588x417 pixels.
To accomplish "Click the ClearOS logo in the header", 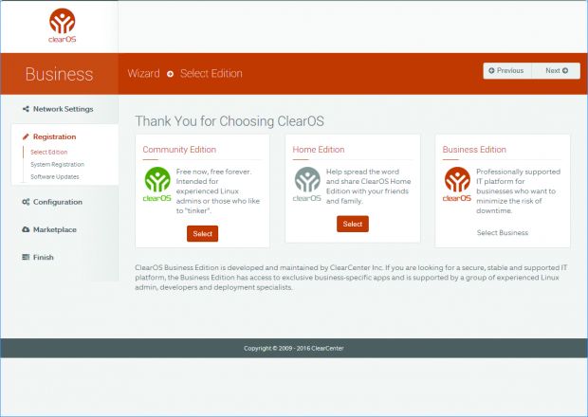I will 60,27.
